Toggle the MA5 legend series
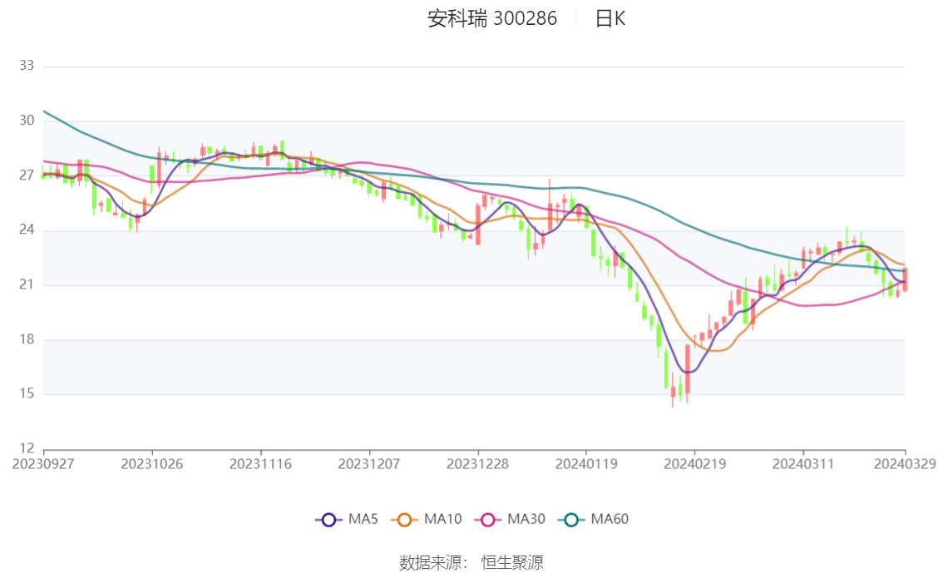Viewport: 943px width, 573px height. 347,519
